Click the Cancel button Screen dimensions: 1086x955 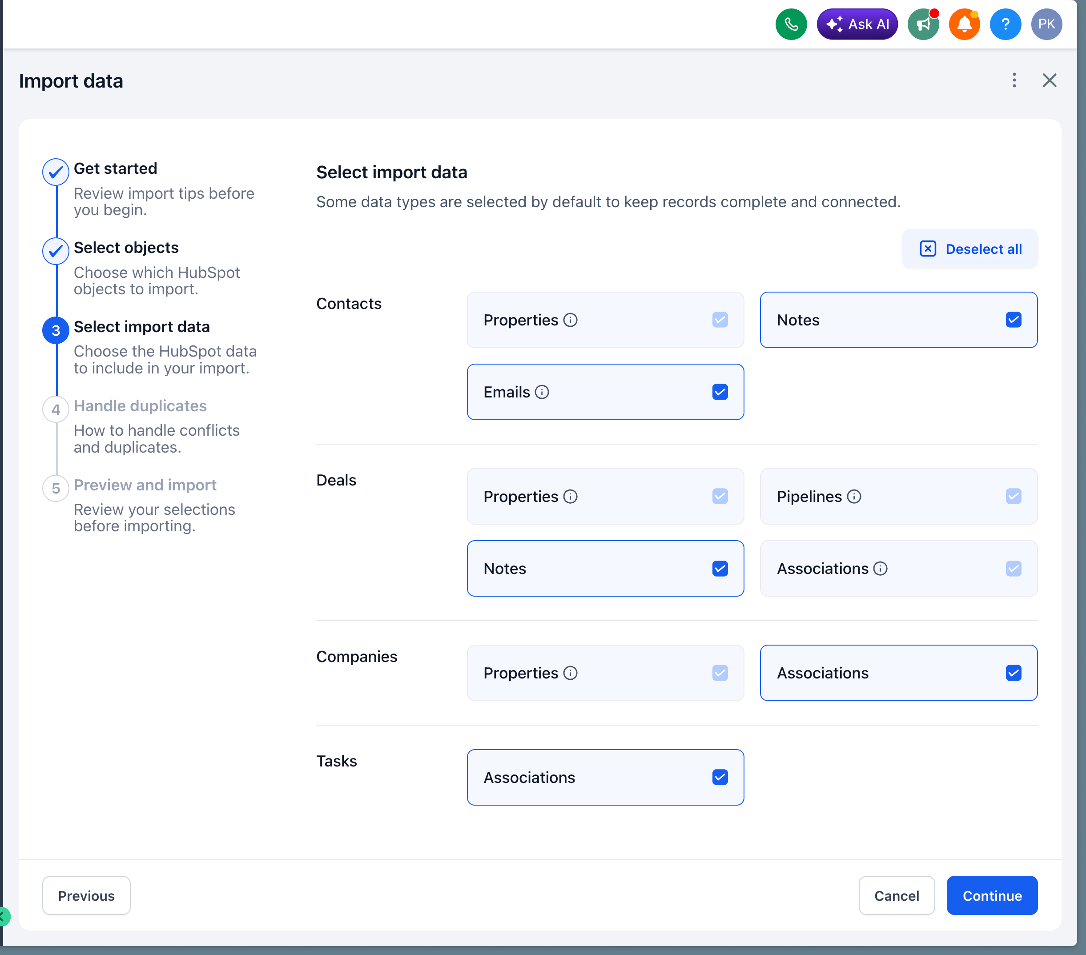pyautogui.click(x=896, y=895)
